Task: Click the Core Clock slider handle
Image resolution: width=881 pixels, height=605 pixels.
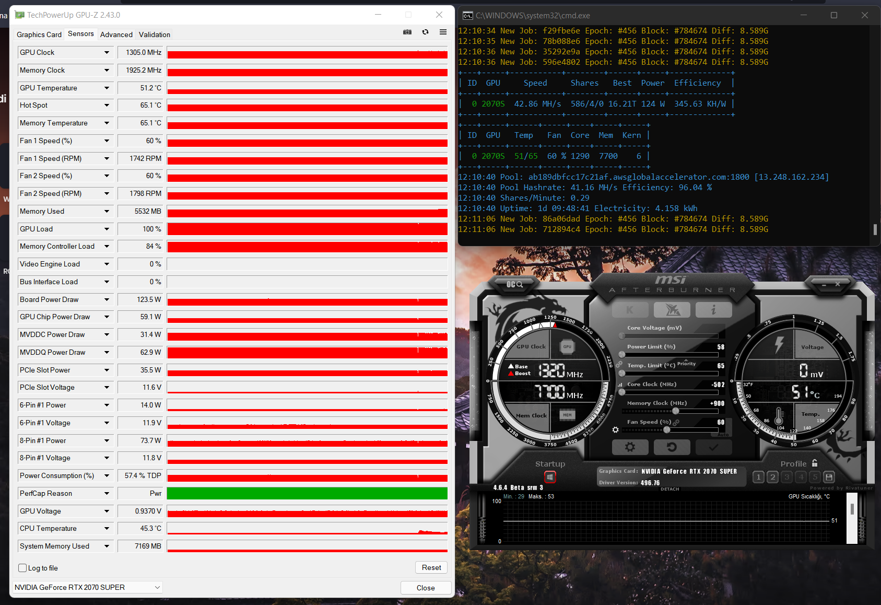Action: [622, 392]
